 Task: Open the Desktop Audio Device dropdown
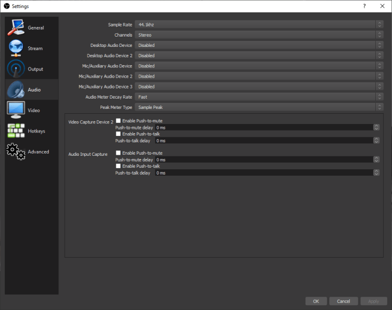pos(255,45)
